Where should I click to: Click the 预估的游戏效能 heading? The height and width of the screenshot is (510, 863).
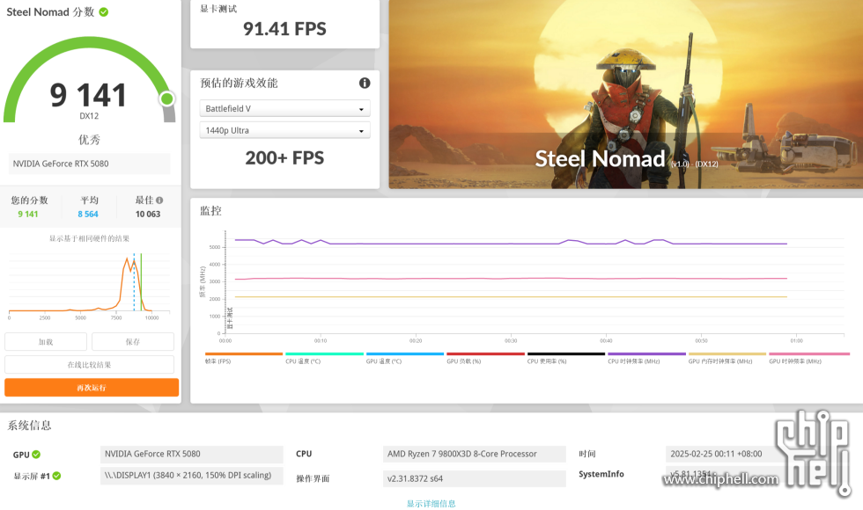coord(239,83)
